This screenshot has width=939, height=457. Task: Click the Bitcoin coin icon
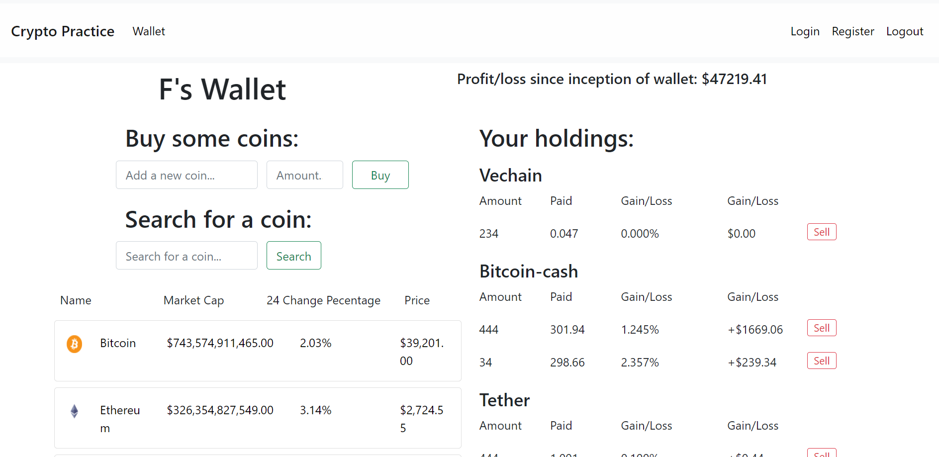[x=74, y=343]
